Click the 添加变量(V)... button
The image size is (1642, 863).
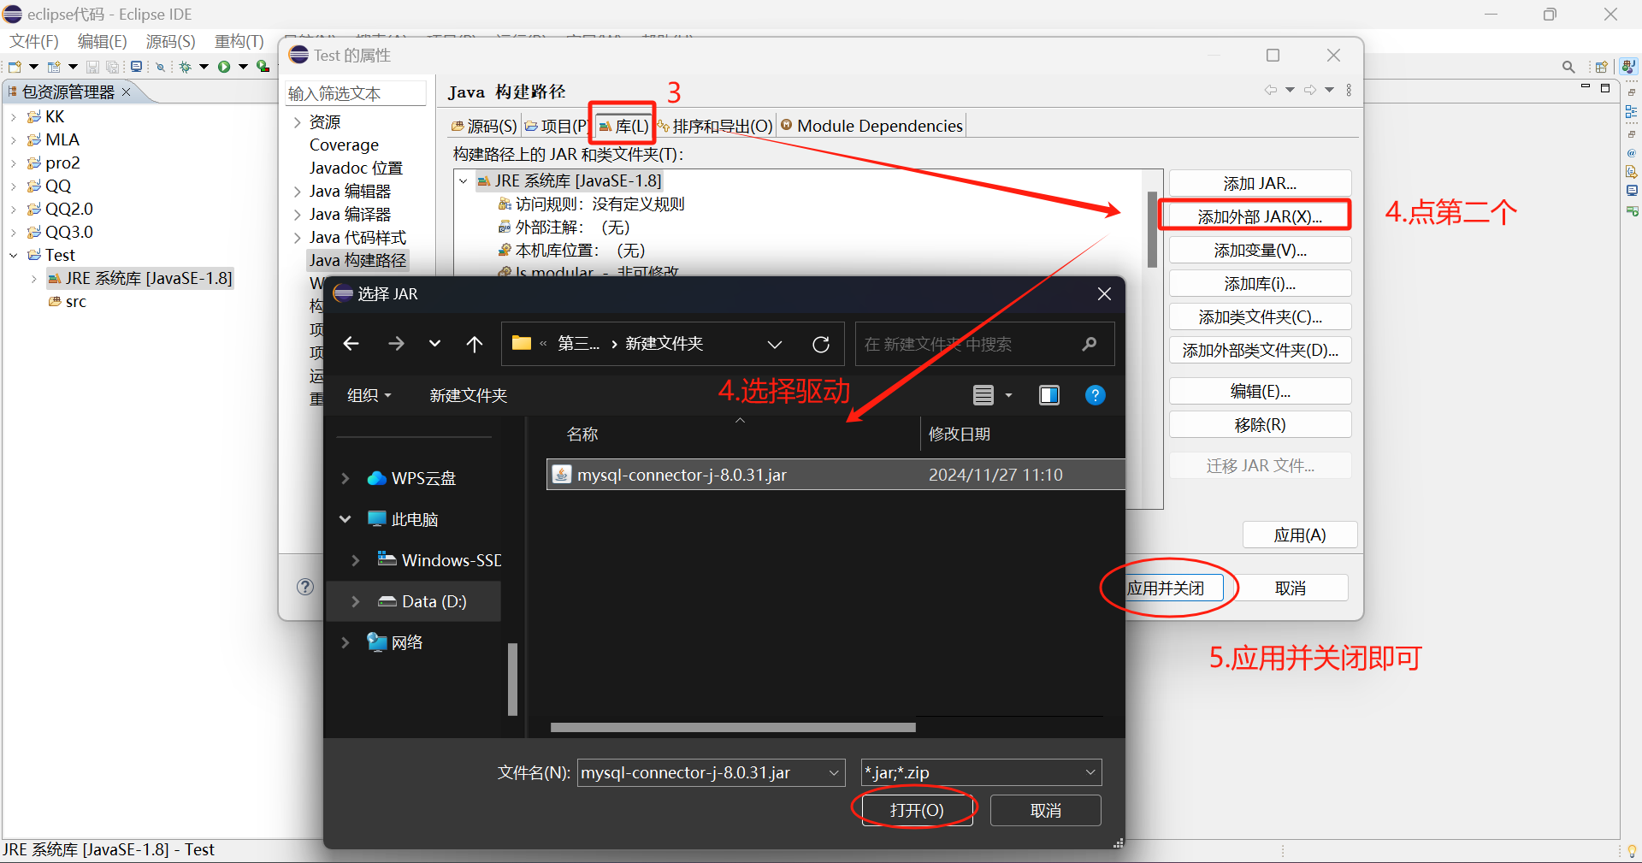[1260, 250]
